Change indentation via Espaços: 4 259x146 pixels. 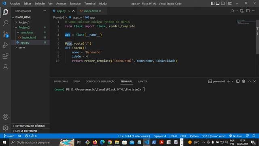coord(160,136)
